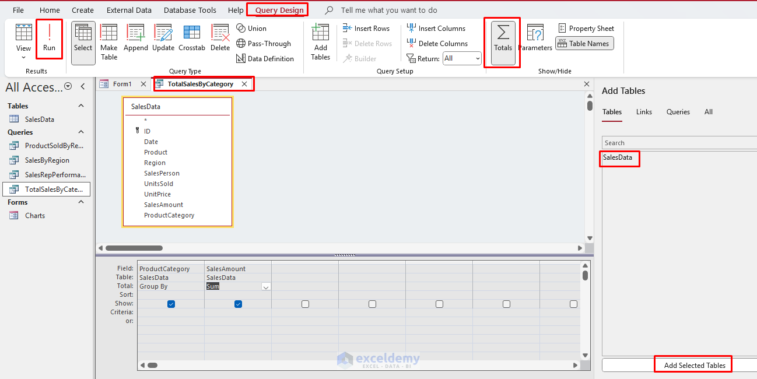
Task: Click the Add Selected Tables button
Action: pyautogui.click(x=695, y=365)
